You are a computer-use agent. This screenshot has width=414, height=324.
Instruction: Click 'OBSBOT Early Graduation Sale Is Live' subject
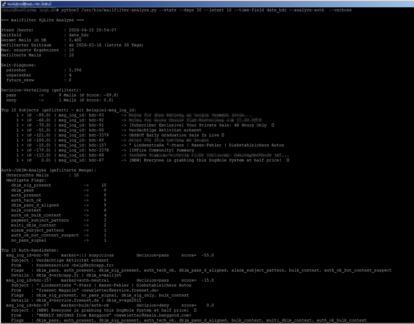(x=174, y=135)
